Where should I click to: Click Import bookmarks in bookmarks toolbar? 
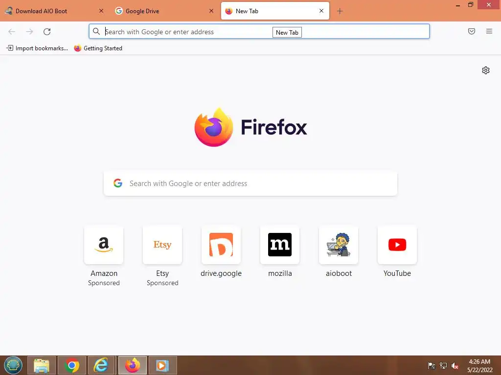pyautogui.click(x=37, y=48)
